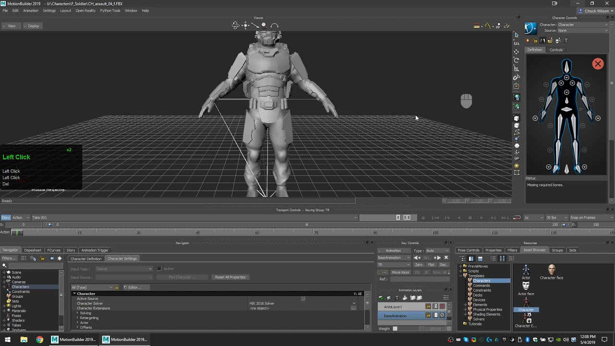
Task: Open the Type Auto dropdown in Key Controls
Action: pyautogui.click(x=437, y=250)
